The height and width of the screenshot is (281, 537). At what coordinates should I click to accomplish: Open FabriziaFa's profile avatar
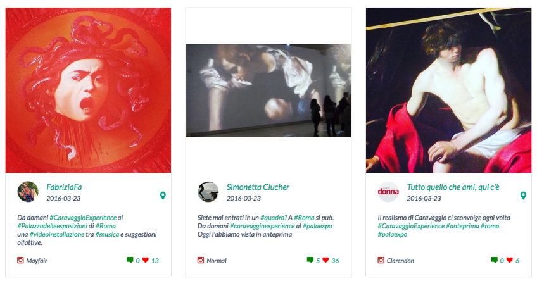tap(28, 192)
